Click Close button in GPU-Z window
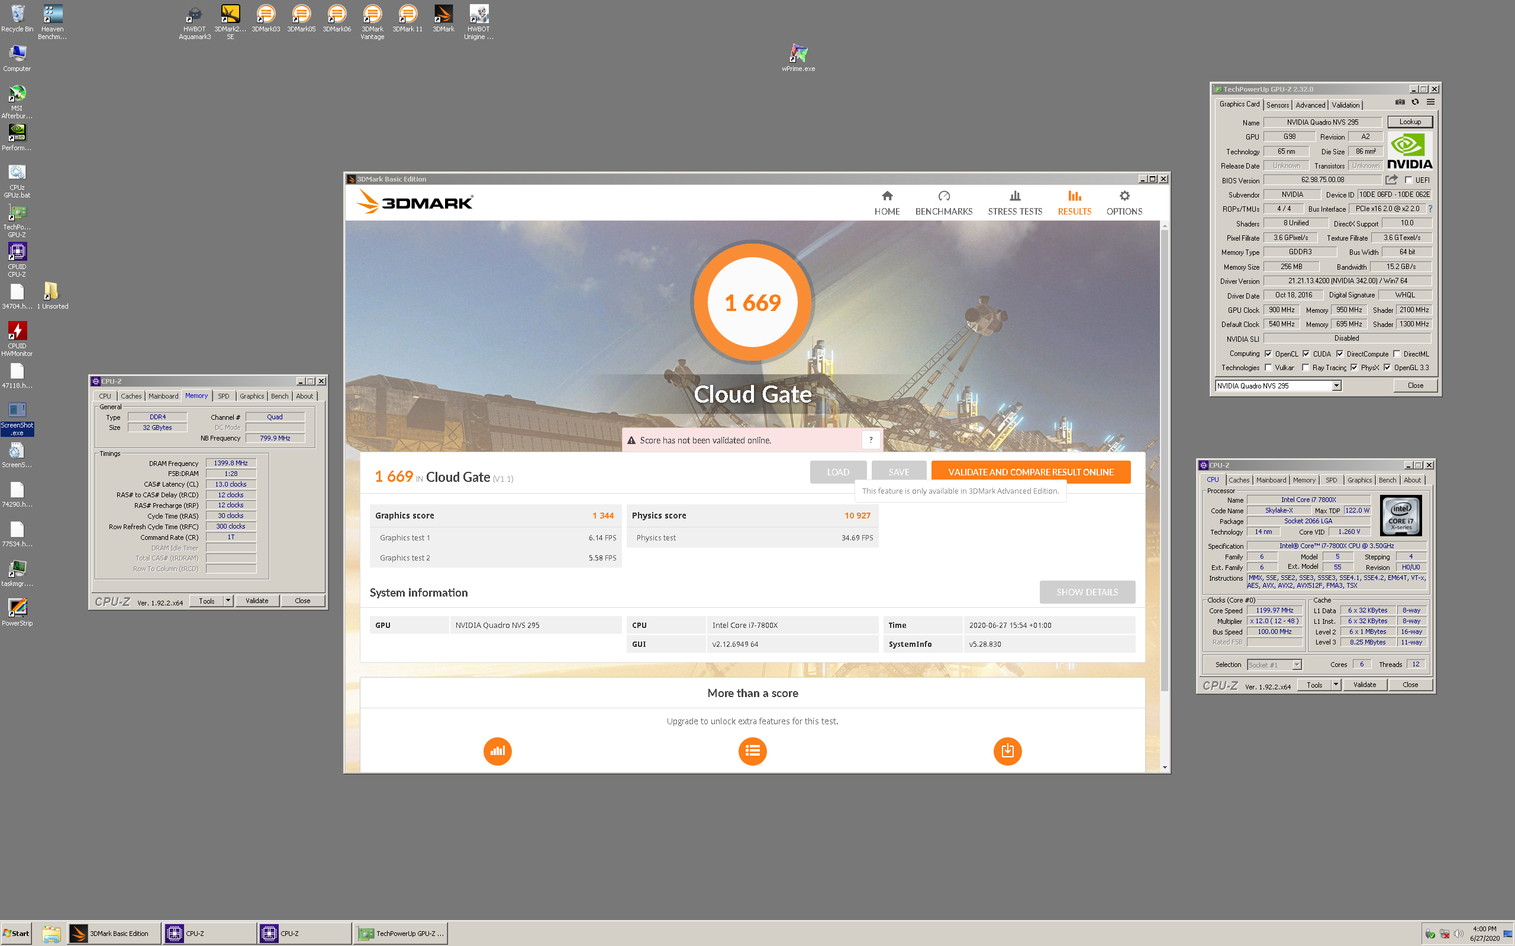This screenshot has height=946, width=1515. pyautogui.click(x=1415, y=385)
